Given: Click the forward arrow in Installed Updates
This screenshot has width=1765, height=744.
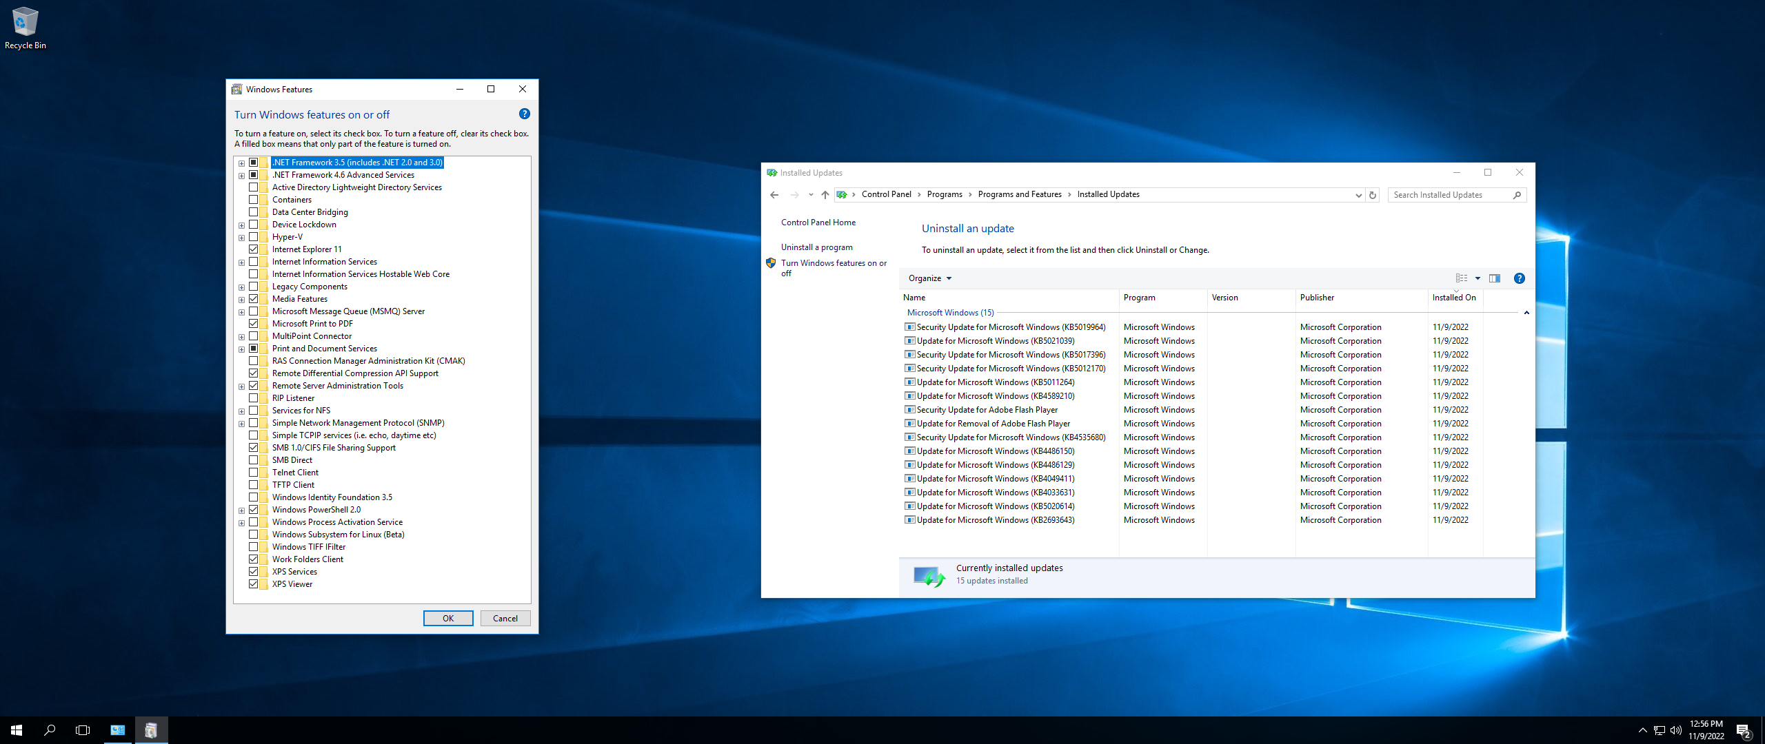Looking at the screenshot, I should click(794, 195).
